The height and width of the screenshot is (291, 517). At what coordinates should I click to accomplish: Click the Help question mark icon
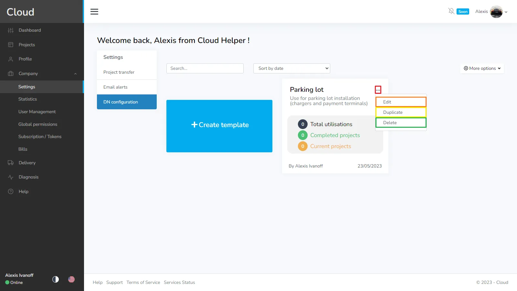click(11, 191)
